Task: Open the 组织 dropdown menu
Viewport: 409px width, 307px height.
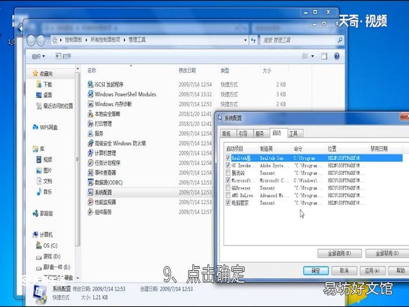Action: click(39, 56)
